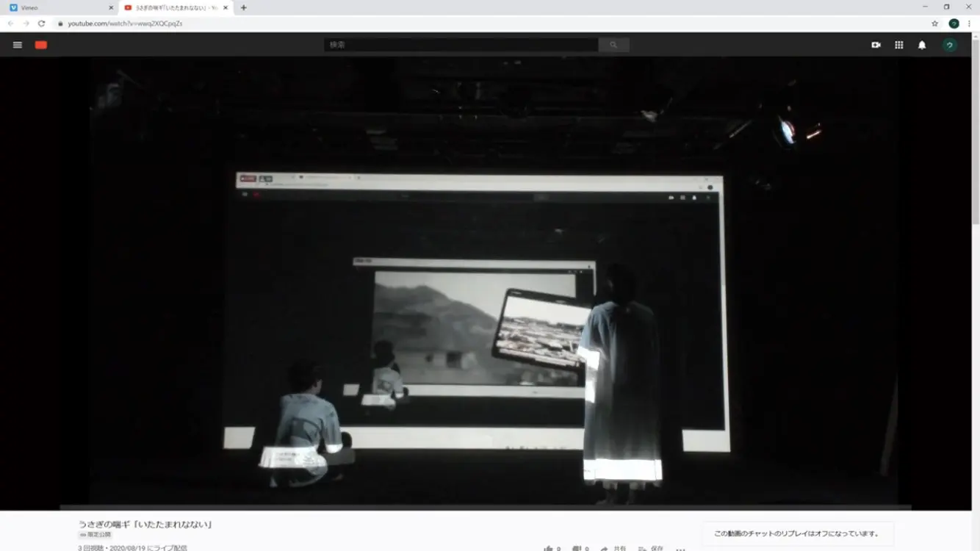Bookmark this page with the star icon

[934, 24]
